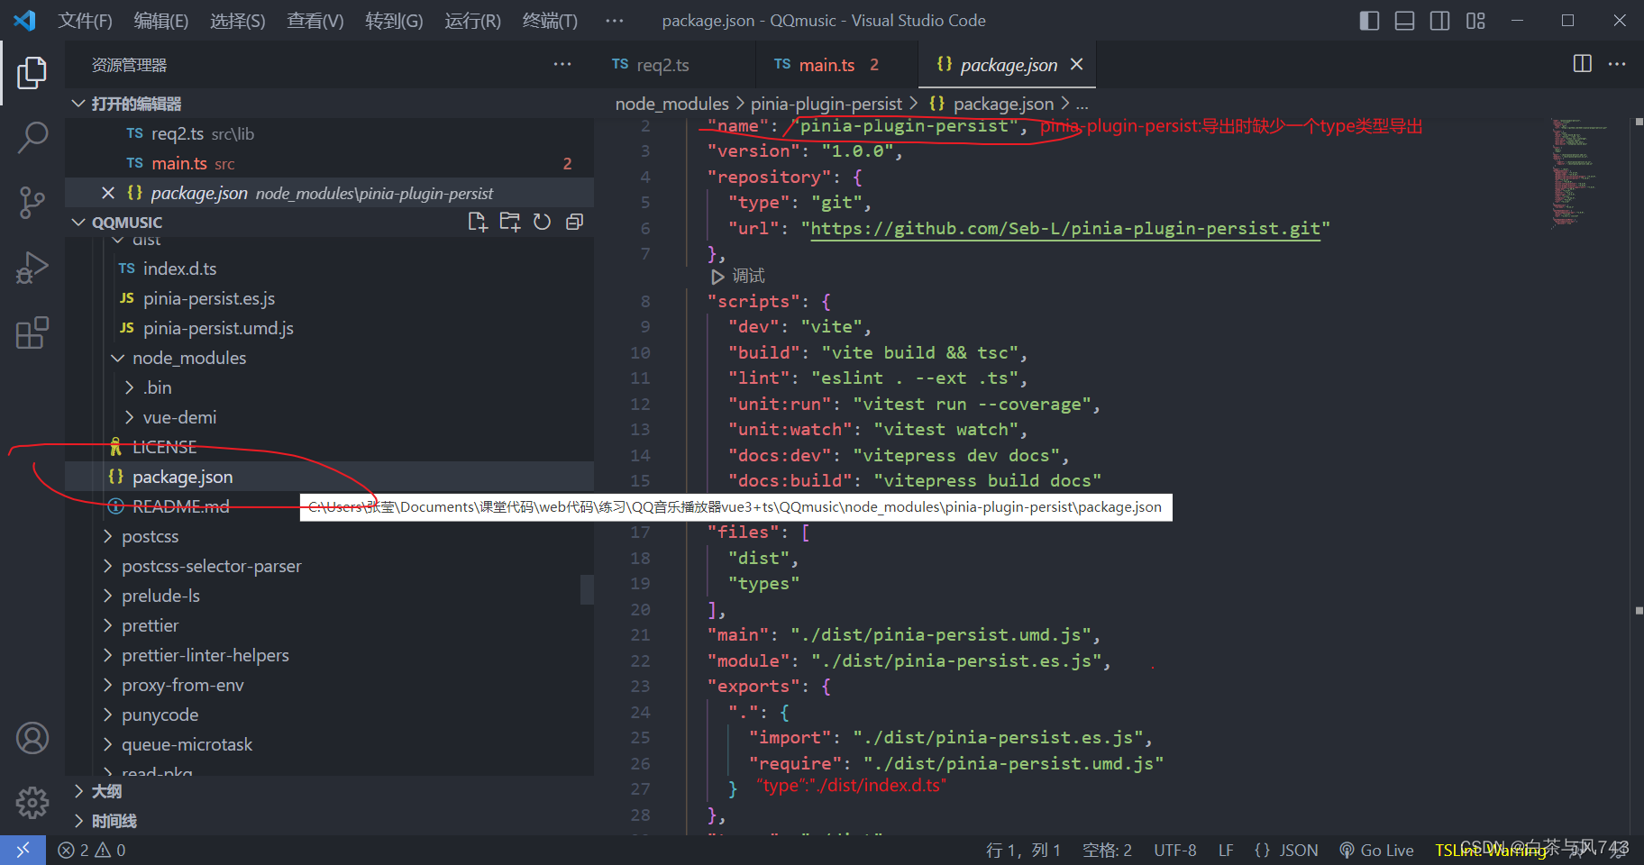Click the New Folder icon in QQMUSIC
This screenshot has height=865, width=1644.
coord(510,221)
